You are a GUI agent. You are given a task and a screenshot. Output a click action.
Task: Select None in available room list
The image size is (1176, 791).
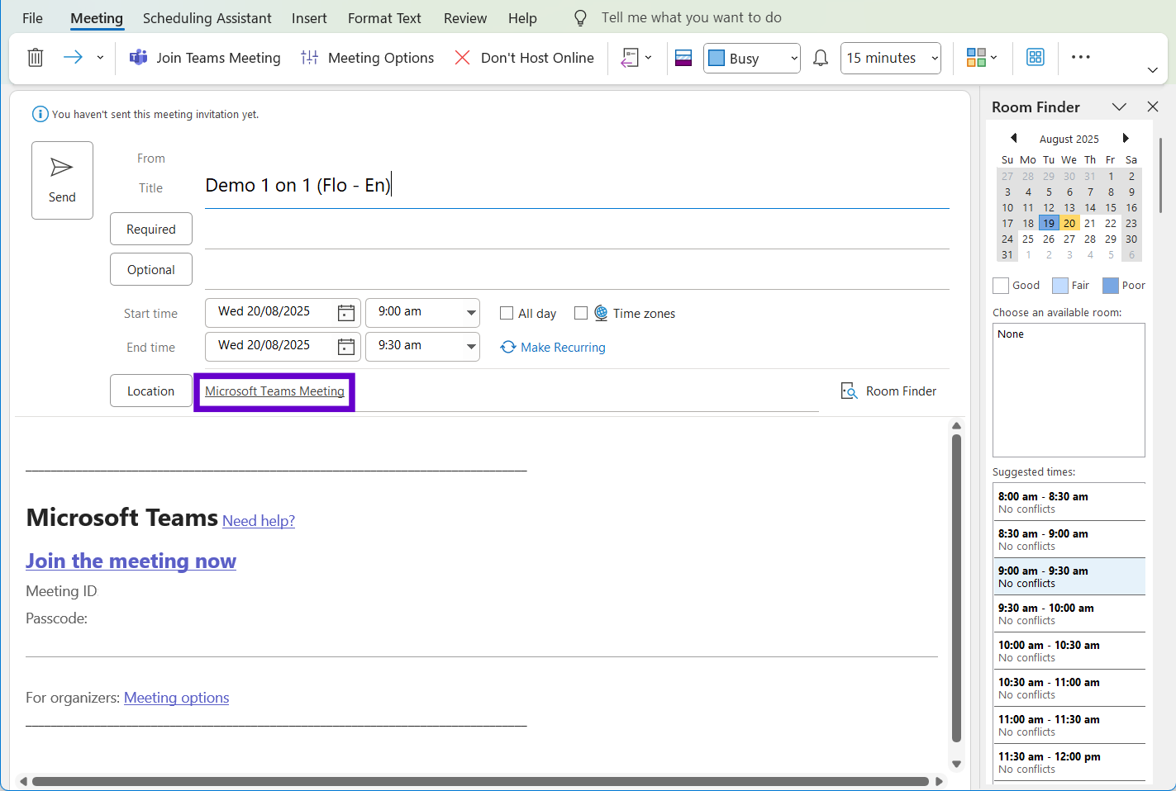click(1011, 334)
